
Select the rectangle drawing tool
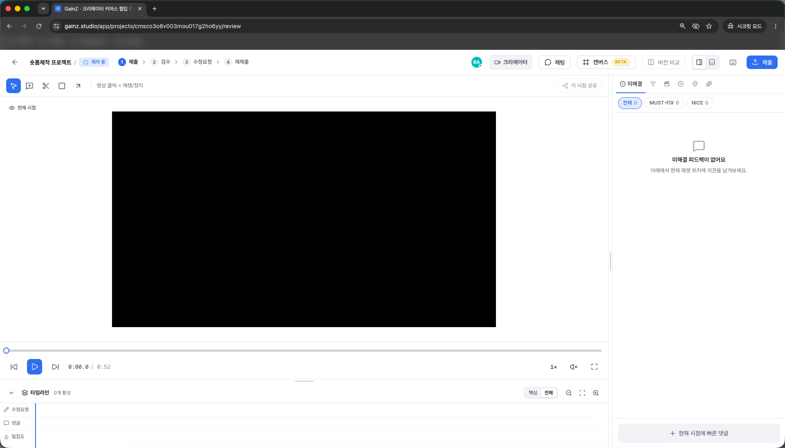point(62,86)
